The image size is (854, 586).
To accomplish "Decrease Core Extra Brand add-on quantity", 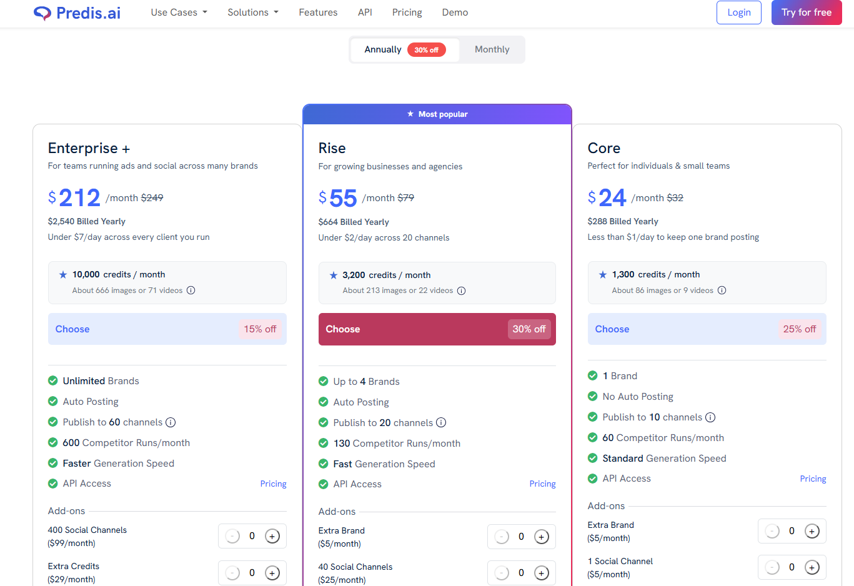I will coord(772,531).
